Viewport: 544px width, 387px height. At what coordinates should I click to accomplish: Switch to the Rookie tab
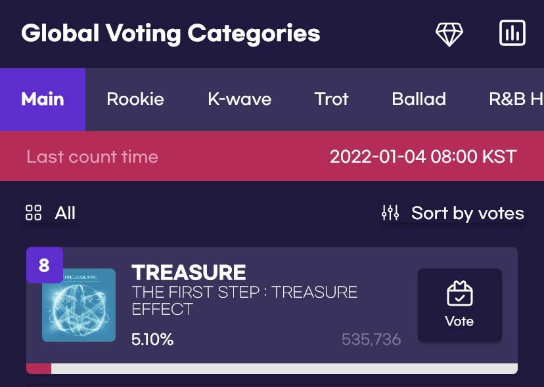click(135, 100)
